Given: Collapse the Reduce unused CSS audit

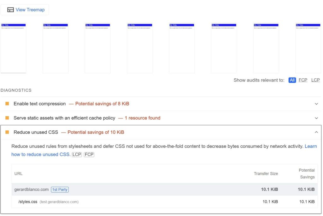Looking at the screenshot, I should click(316, 132).
